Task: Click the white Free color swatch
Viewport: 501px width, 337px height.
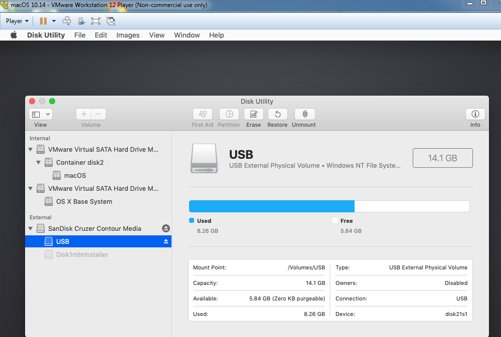Action: point(335,220)
